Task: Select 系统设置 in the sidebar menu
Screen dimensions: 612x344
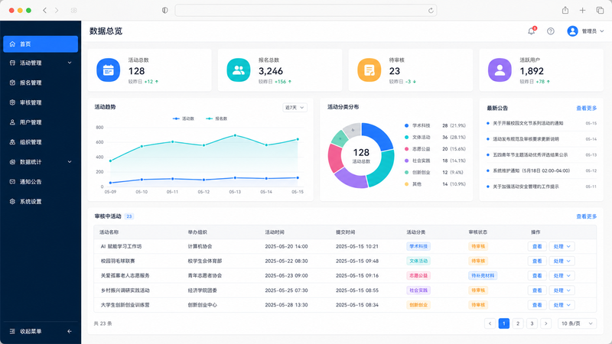Action: point(41,202)
